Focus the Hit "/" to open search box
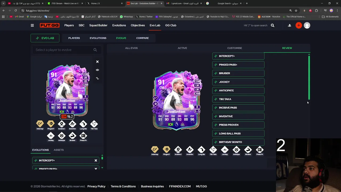The image size is (341, 192). pos(255,25)
